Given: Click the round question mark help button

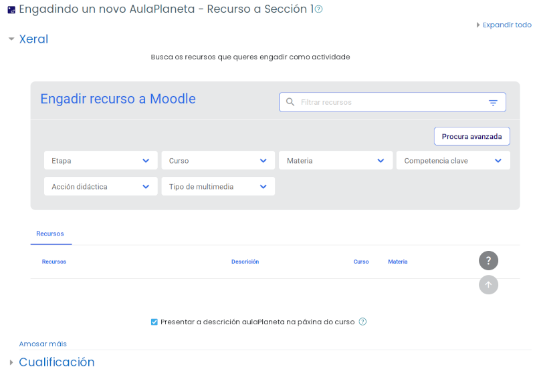Looking at the screenshot, I should pyautogui.click(x=488, y=261).
